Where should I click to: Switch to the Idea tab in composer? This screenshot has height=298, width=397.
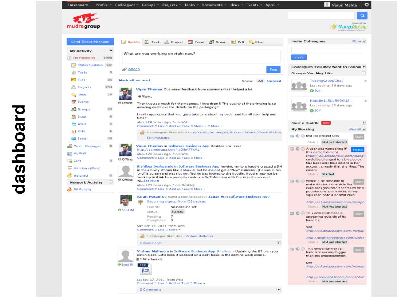[x=256, y=42]
